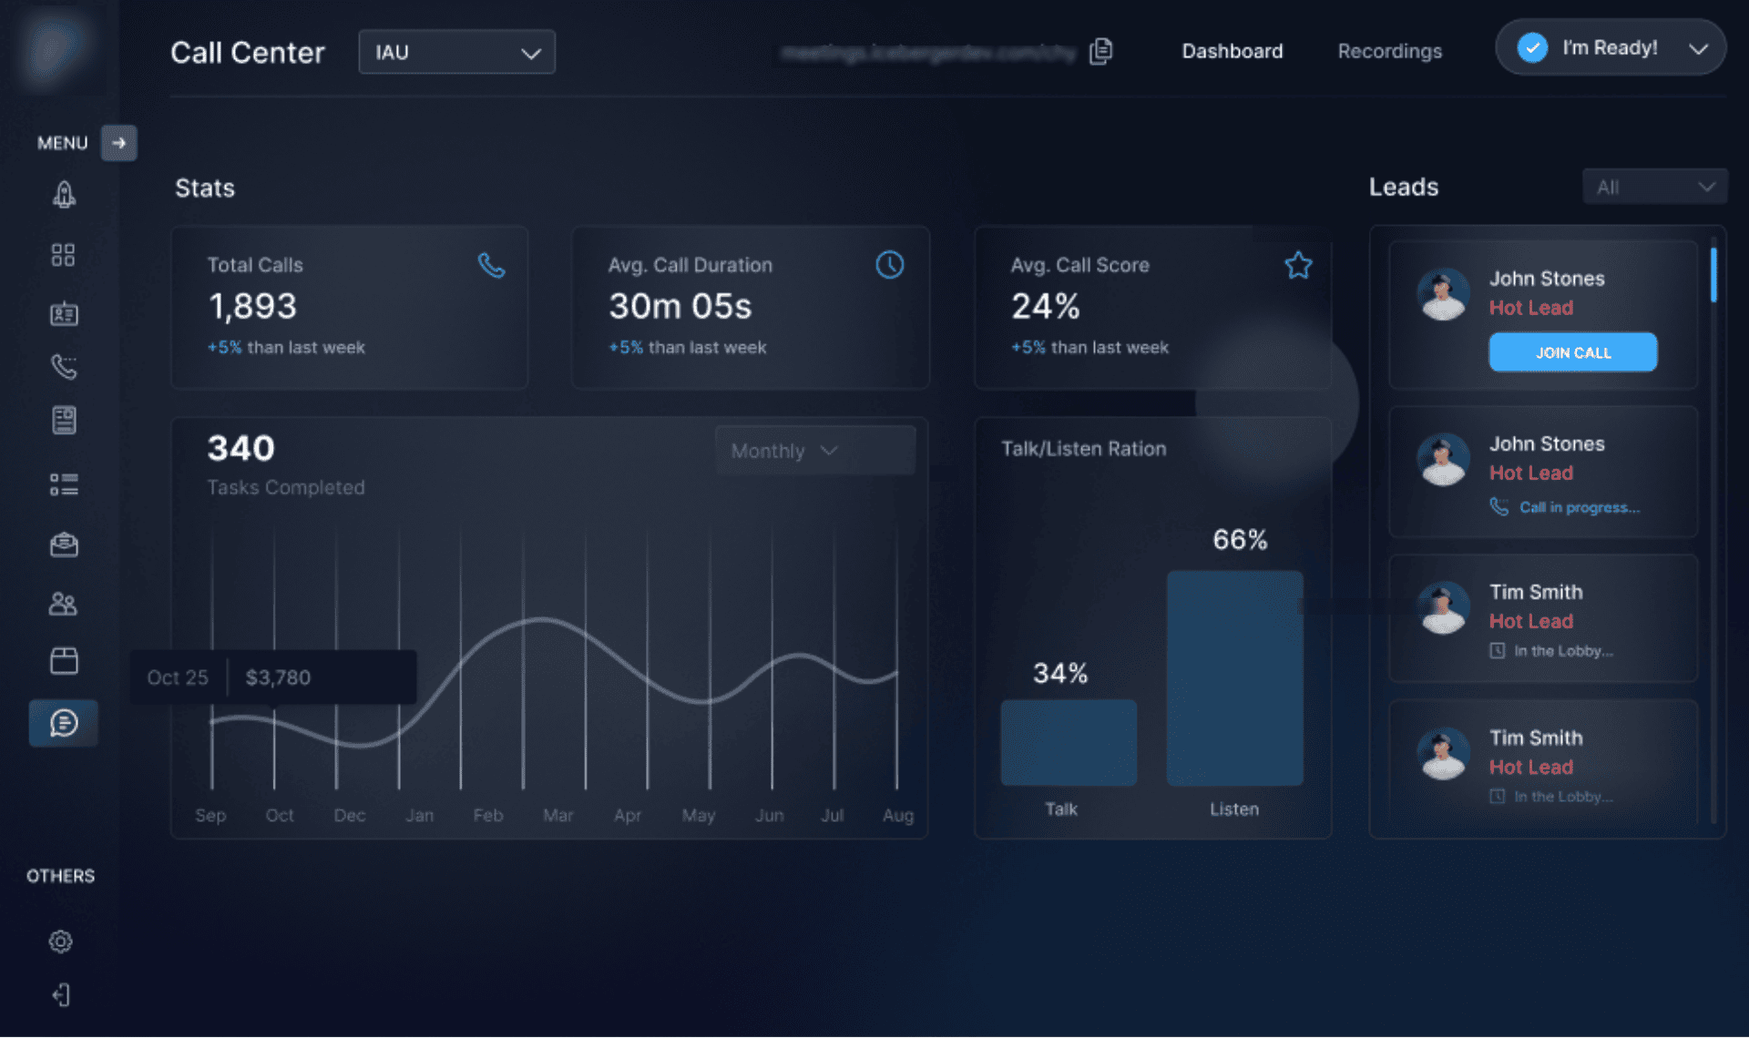The height and width of the screenshot is (1038, 1749).
Task: Open the users group sidebar icon
Action: pos(63,604)
